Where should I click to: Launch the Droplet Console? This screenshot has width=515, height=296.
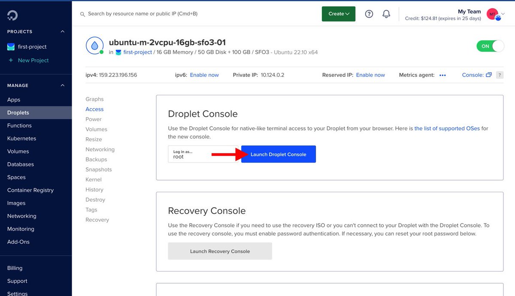click(x=279, y=154)
